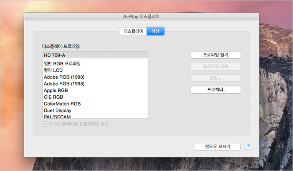Select the HD 709-A profile
293x171 pixels.
(x=95, y=55)
